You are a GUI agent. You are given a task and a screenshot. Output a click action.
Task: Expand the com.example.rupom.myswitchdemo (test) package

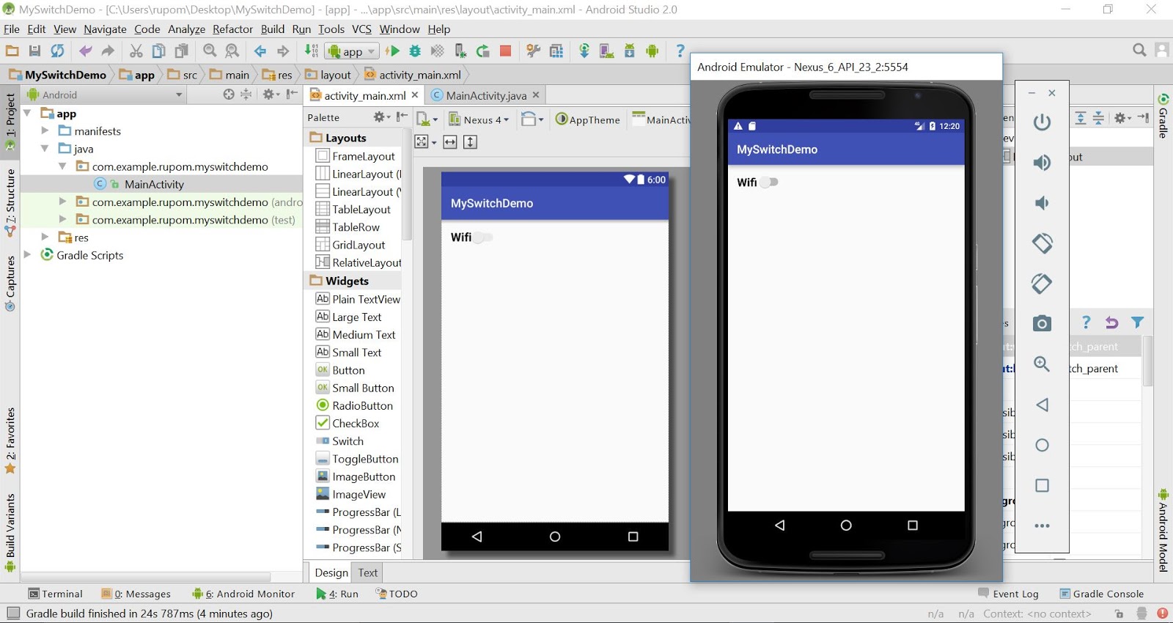tap(62, 219)
